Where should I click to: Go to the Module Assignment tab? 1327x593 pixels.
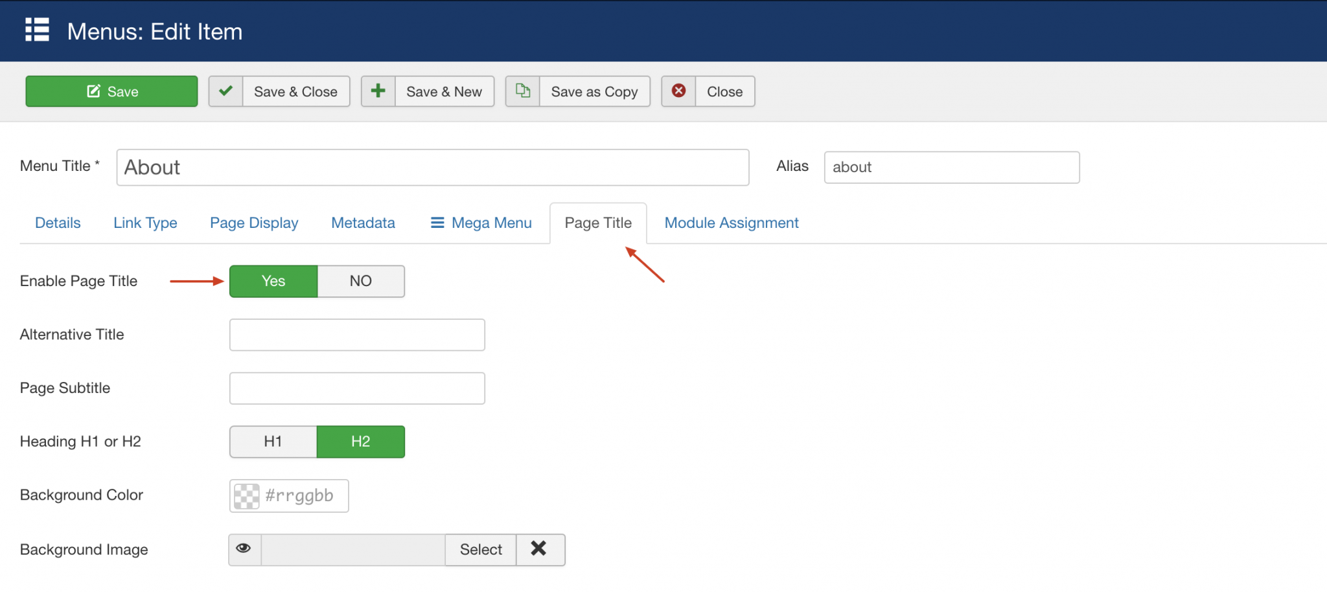click(732, 223)
